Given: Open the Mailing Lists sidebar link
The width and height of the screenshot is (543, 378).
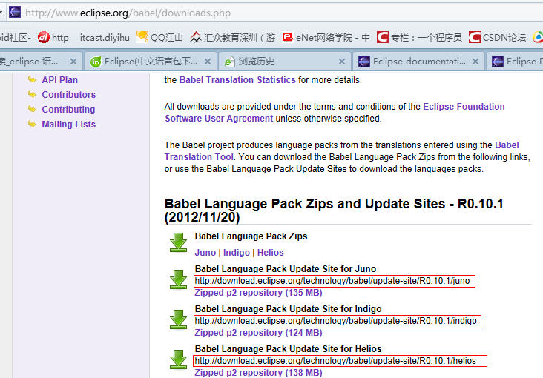Looking at the screenshot, I should click(x=68, y=125).
